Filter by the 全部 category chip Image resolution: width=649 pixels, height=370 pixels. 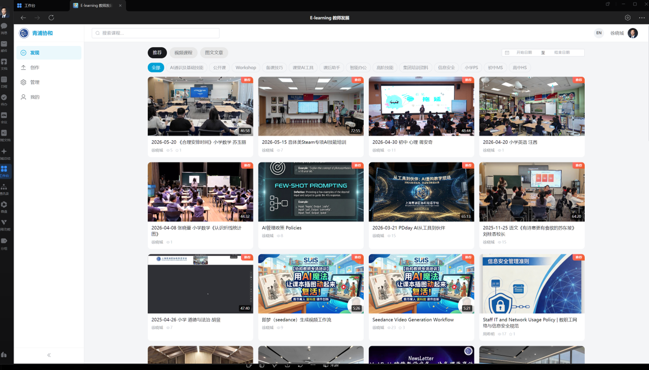[156, 67]
